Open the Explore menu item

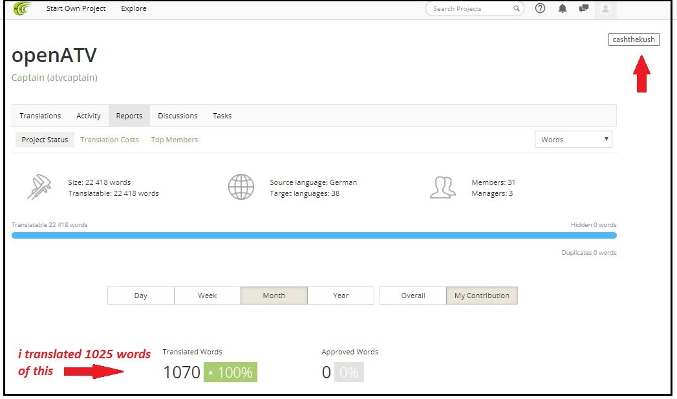click(x=134, y=8)
